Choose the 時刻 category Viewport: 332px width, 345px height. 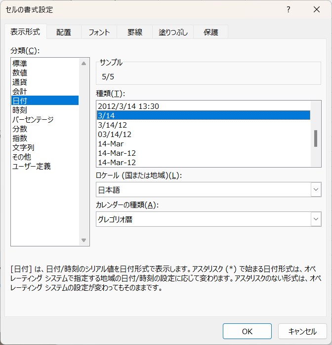click(20, 110)
